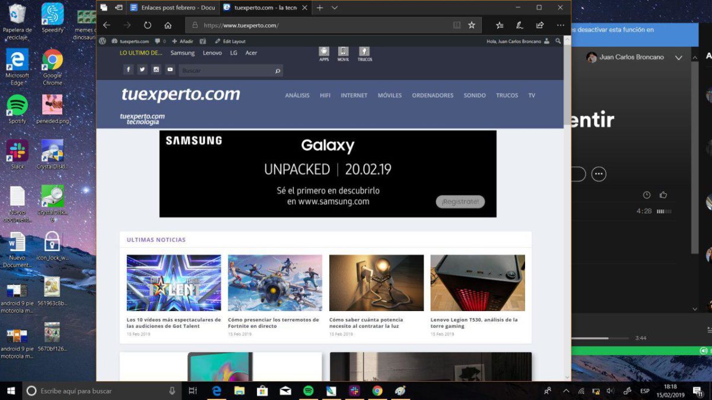The height and width of the screenshot is (400, 712).
Task: Expand Juan Carlos Broncano's profile dropdown
Action: [x=679, y=57]
